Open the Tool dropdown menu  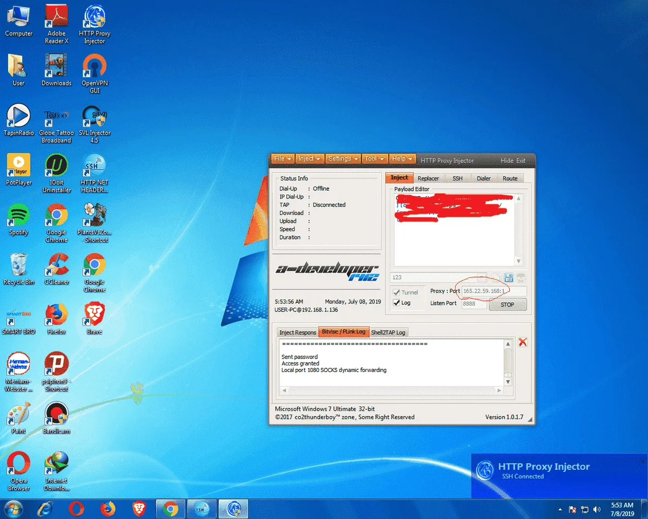pos(375,159)
